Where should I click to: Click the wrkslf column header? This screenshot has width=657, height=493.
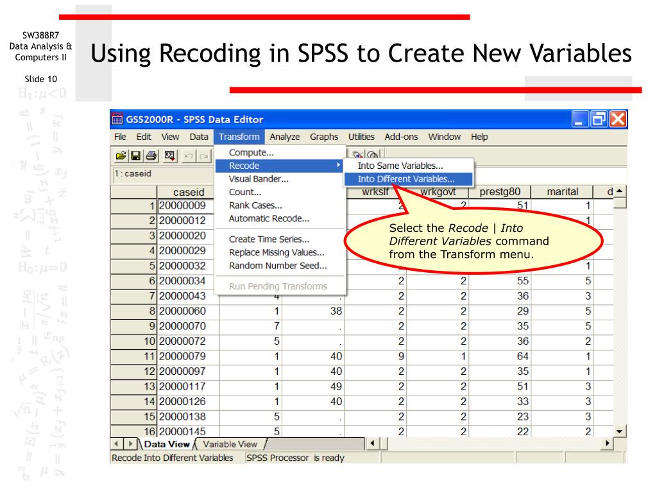(x=375, y=191)
